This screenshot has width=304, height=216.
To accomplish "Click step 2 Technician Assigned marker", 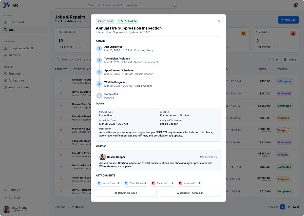I will click(x=99, y=60).
